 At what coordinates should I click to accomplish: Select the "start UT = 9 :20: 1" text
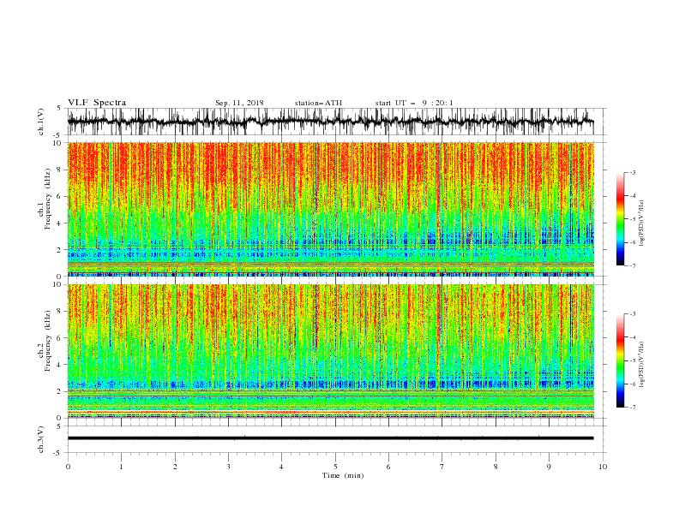[414, 103]
